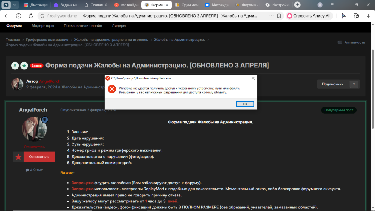Click the site protection shield icon in address bar
This screenshot has width=375, height=211.
pyautogui.click(x=42, y=16)
